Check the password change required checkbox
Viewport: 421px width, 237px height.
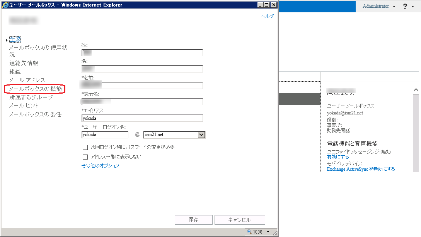coord(85,147)
